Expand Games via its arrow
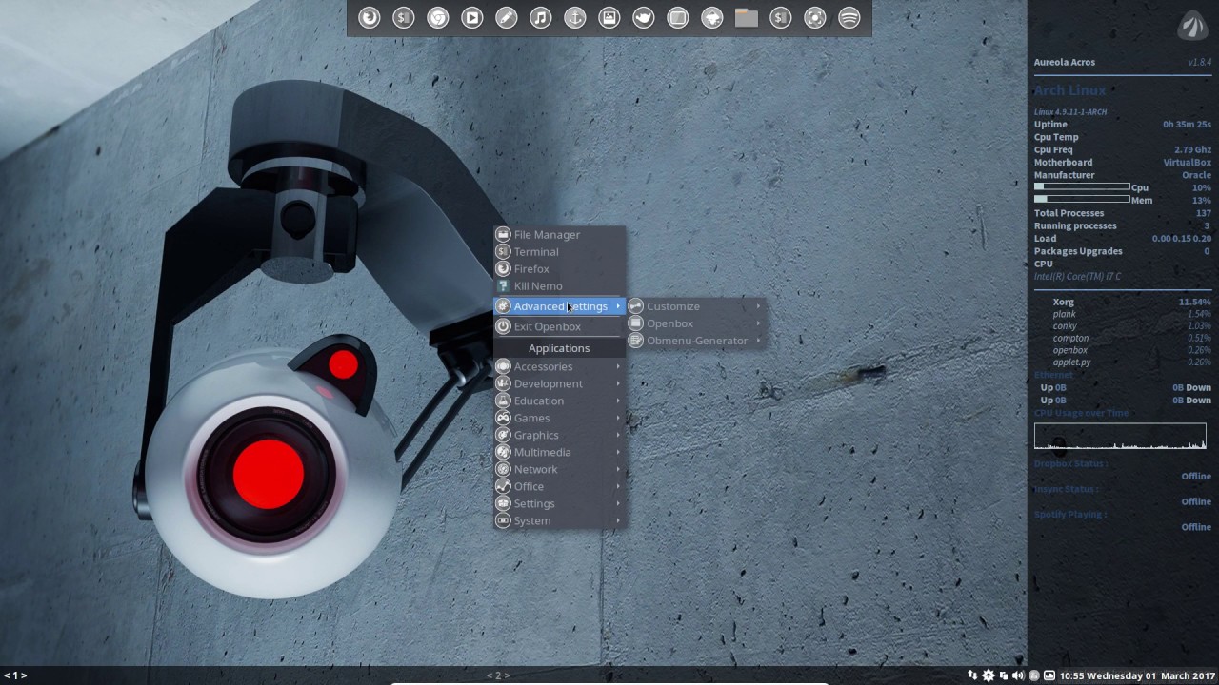The image size is (1219, 685). click(618, 418)
